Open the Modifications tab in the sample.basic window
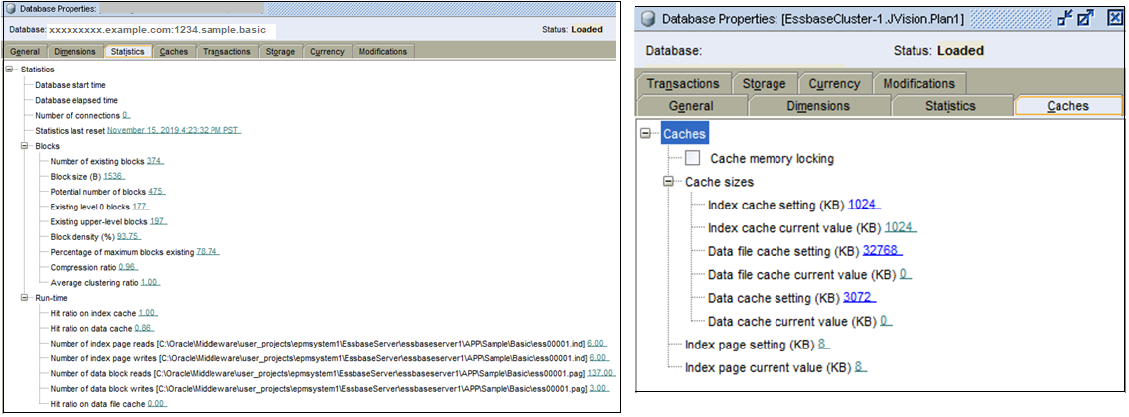This screenshot has width=1129, height=417. point(383,52)
